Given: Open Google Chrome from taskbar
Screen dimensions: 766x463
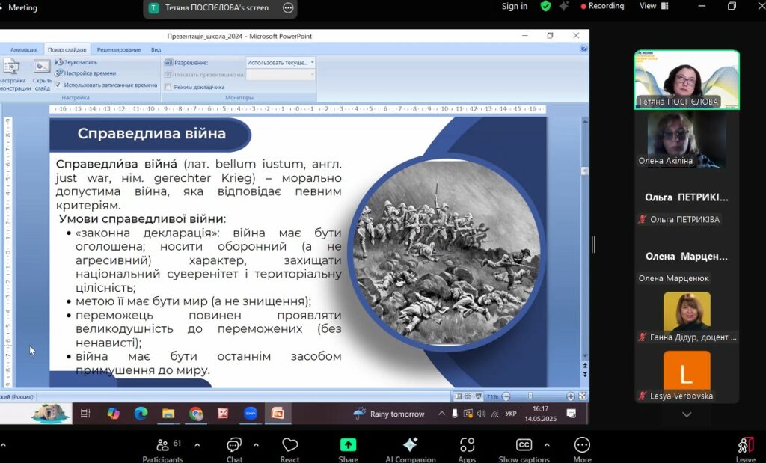Looking at the screenshot, I should click(196, 414).
